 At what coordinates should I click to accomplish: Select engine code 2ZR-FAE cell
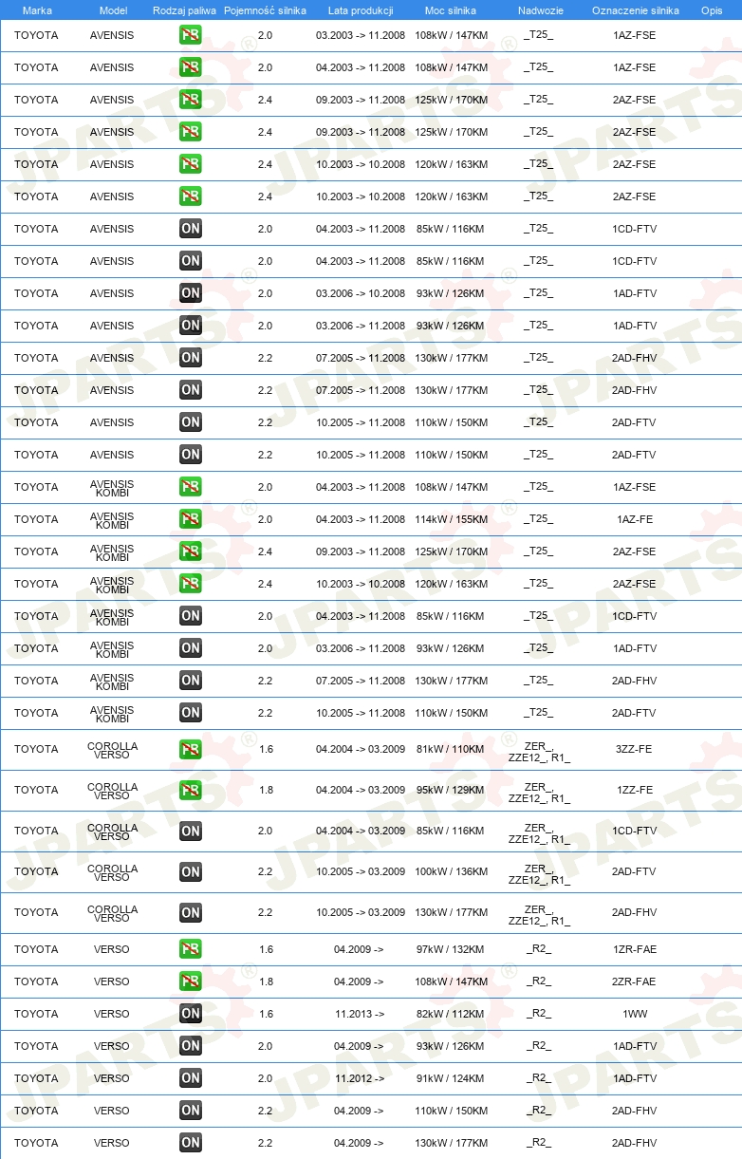coord(635,981)
